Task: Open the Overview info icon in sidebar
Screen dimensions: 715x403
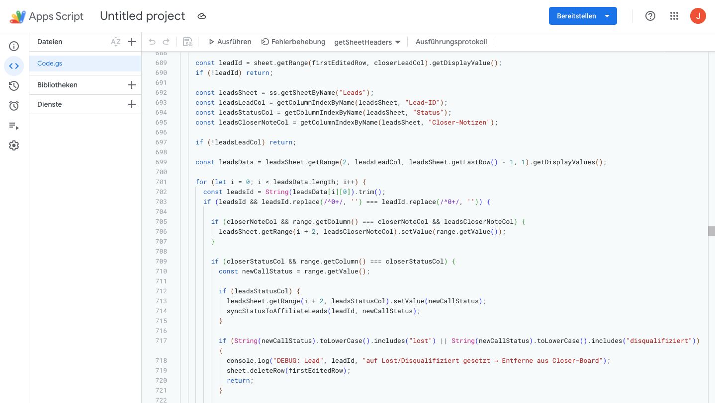Action: (14, 46)
